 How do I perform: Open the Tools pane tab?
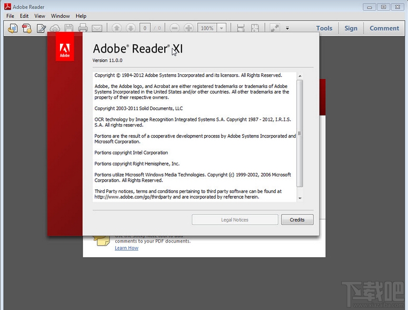coord(324,28)
